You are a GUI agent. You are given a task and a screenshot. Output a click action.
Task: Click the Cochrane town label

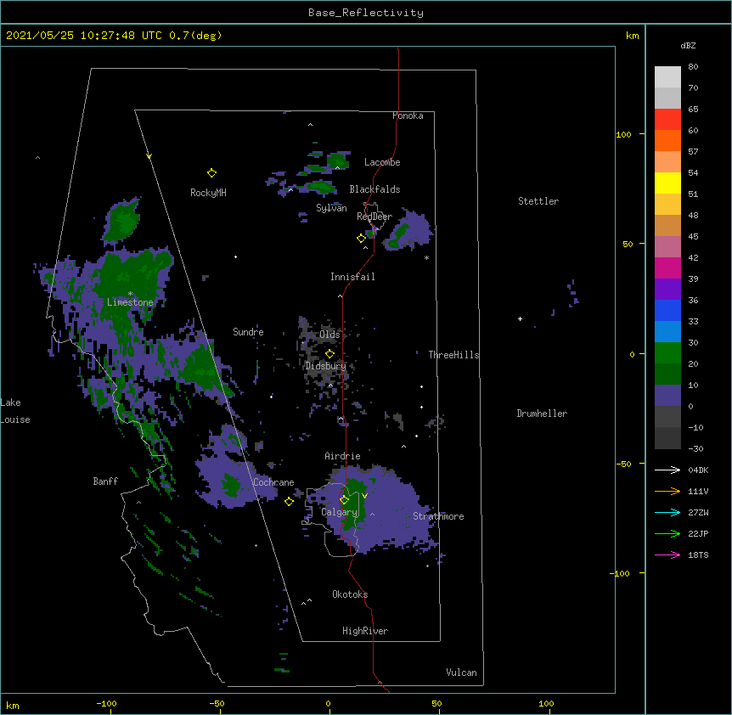(x=273, y=482)
